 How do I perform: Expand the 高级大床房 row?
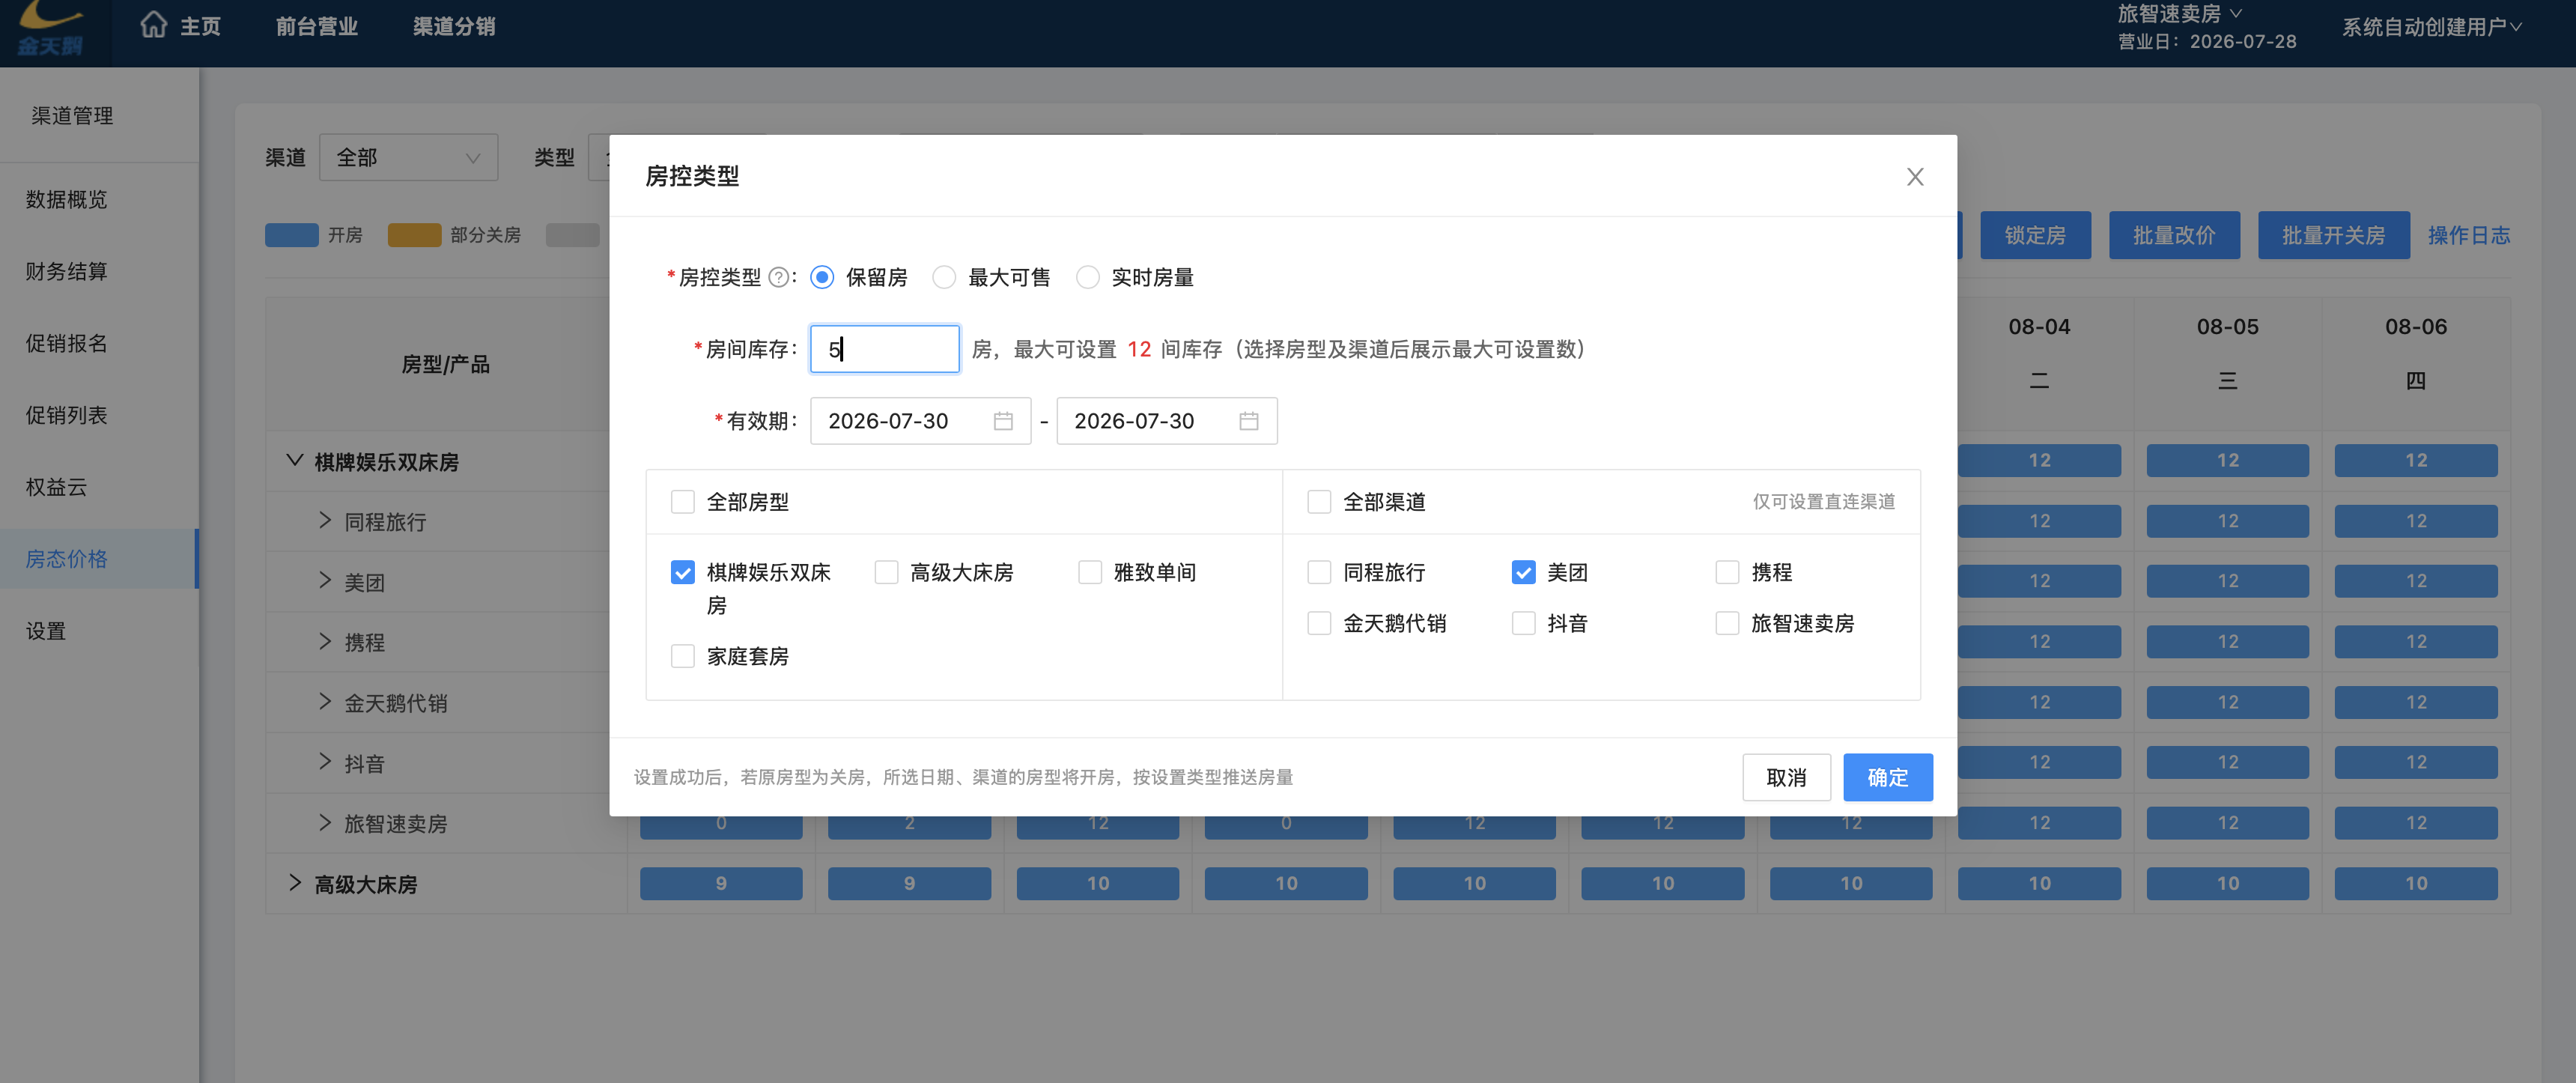pyautogui.click(x=295, y=883)
